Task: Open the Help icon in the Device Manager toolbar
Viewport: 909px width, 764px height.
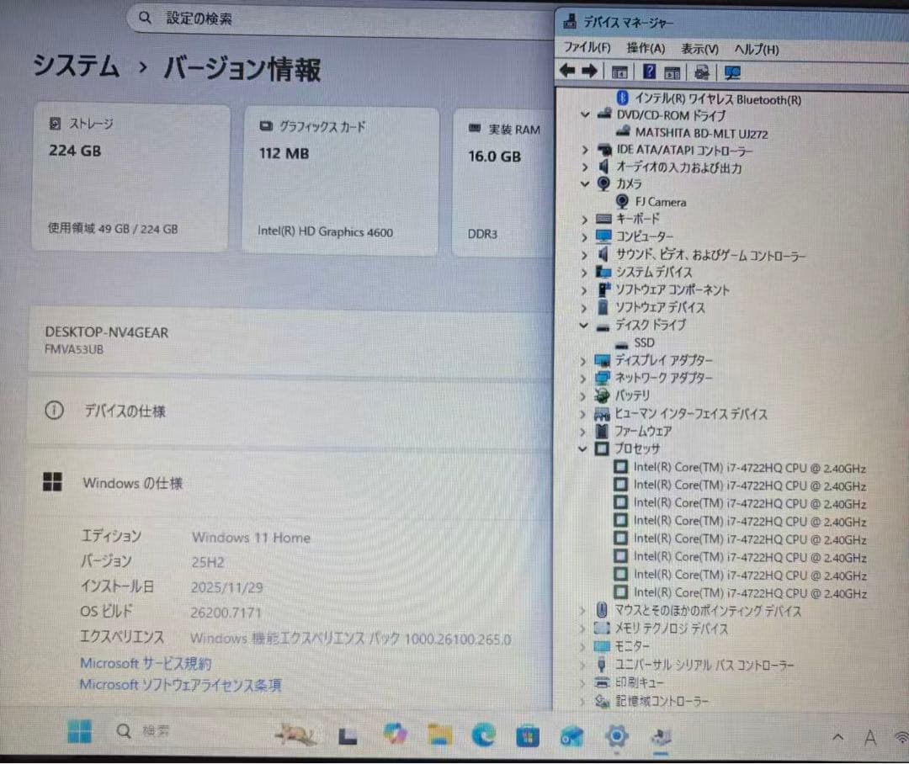Action: coord(649,72)
